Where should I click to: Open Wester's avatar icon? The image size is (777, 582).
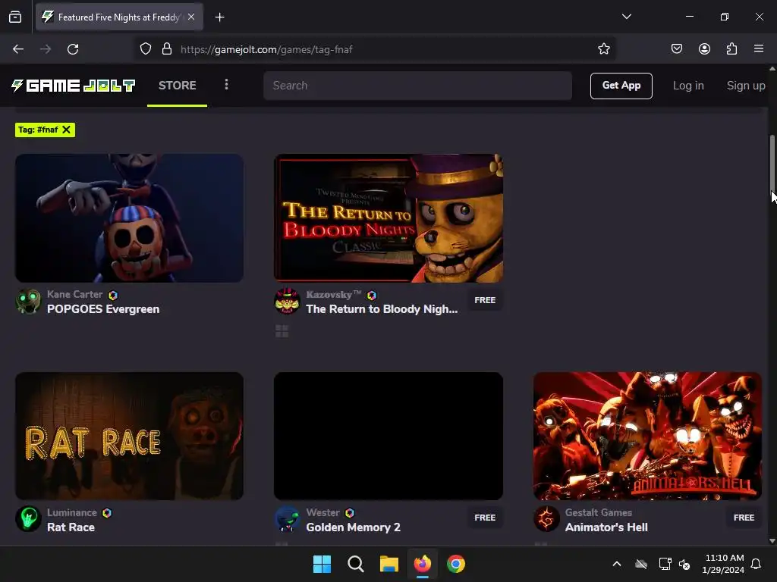[288, 519]
